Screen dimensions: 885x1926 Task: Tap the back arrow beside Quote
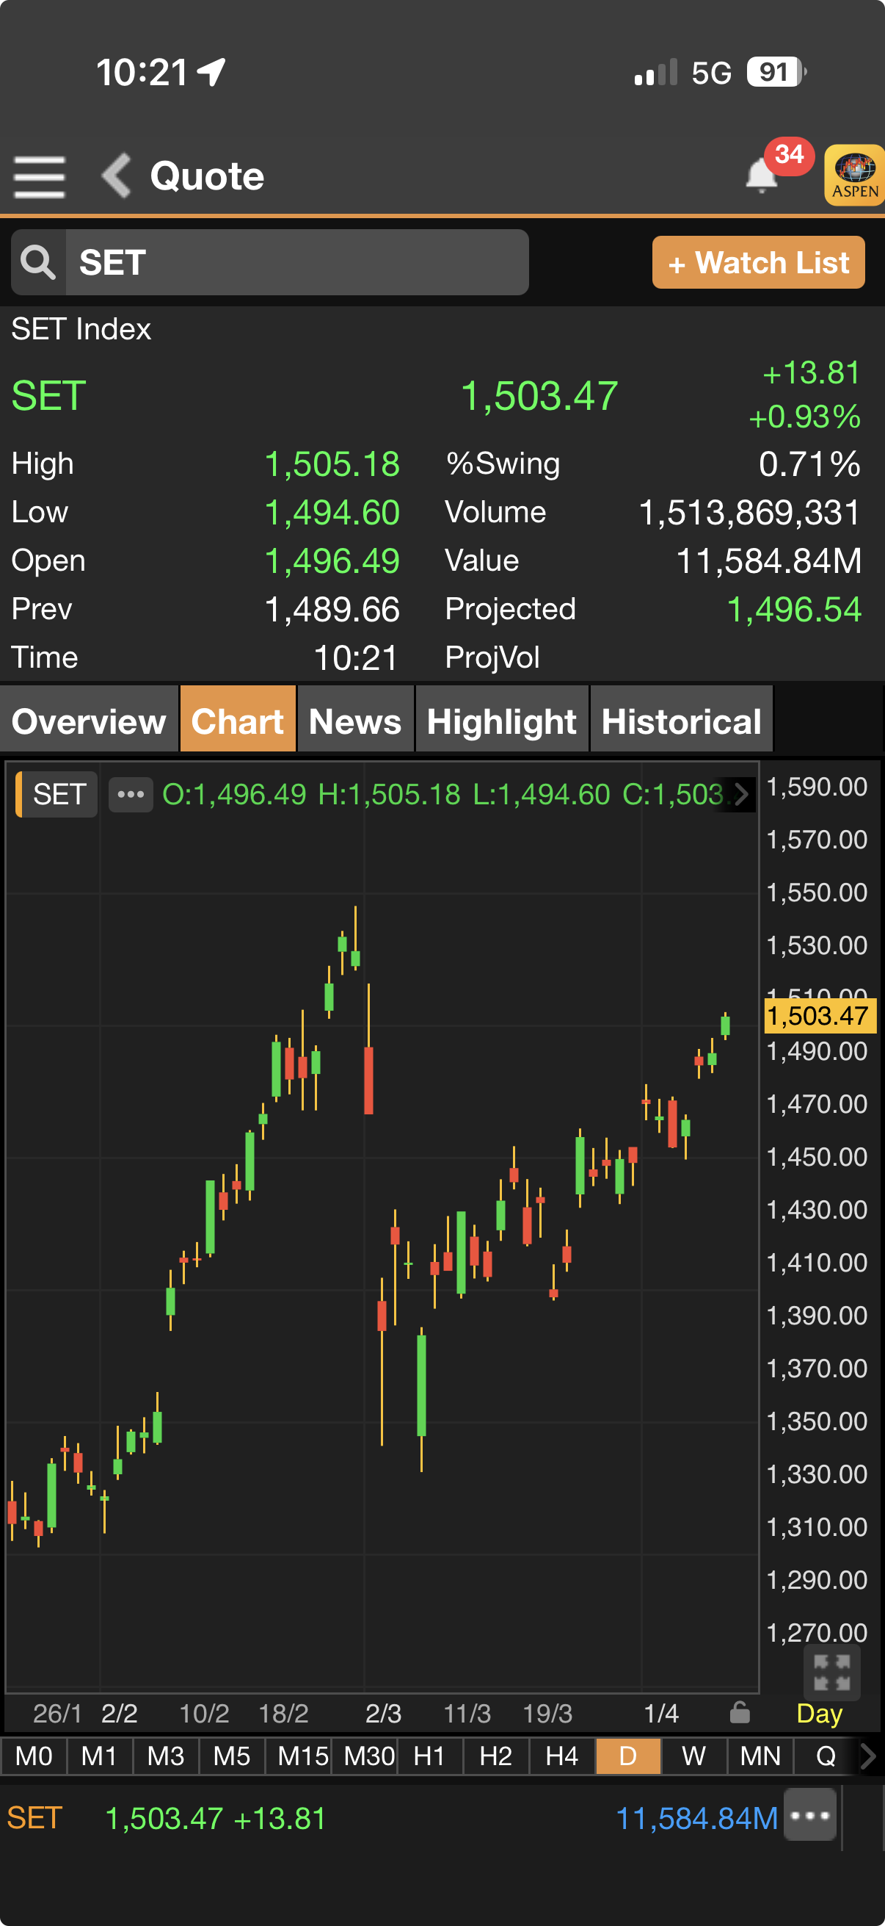click(x=117, y=176)
